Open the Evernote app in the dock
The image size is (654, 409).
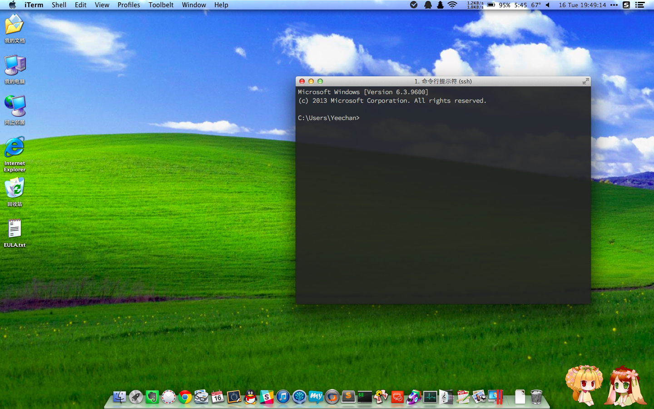click(152, 397)
